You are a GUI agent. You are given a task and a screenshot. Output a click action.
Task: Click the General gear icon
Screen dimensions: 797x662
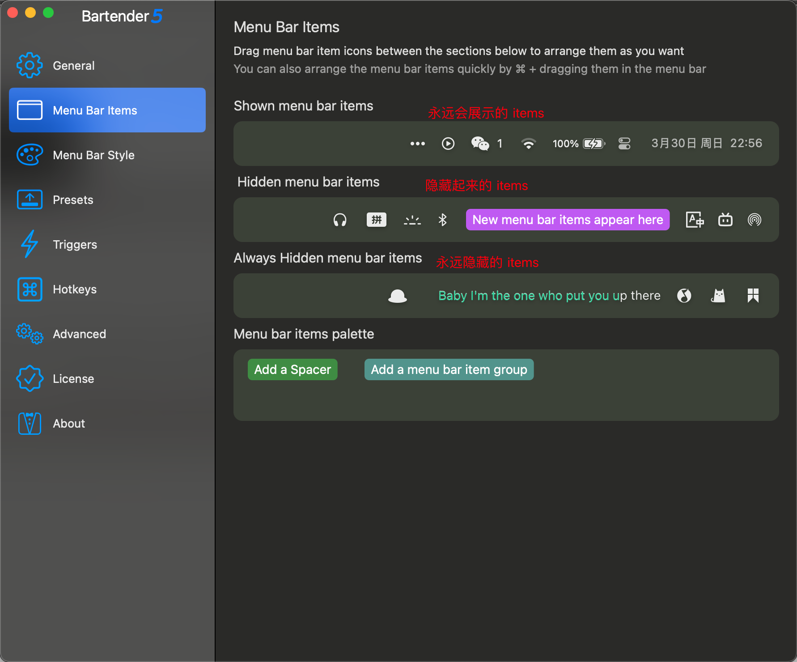(x=30, y=65)
